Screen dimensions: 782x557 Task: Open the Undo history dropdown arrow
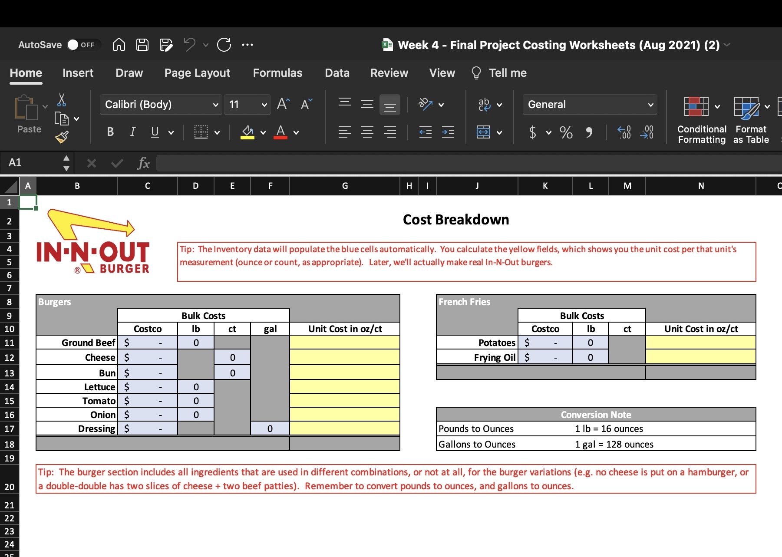click(206, 45)
